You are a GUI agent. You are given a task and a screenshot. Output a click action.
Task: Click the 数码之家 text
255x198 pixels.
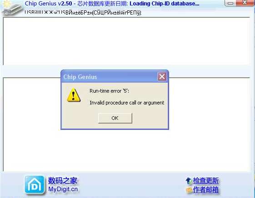pos(63,180)
